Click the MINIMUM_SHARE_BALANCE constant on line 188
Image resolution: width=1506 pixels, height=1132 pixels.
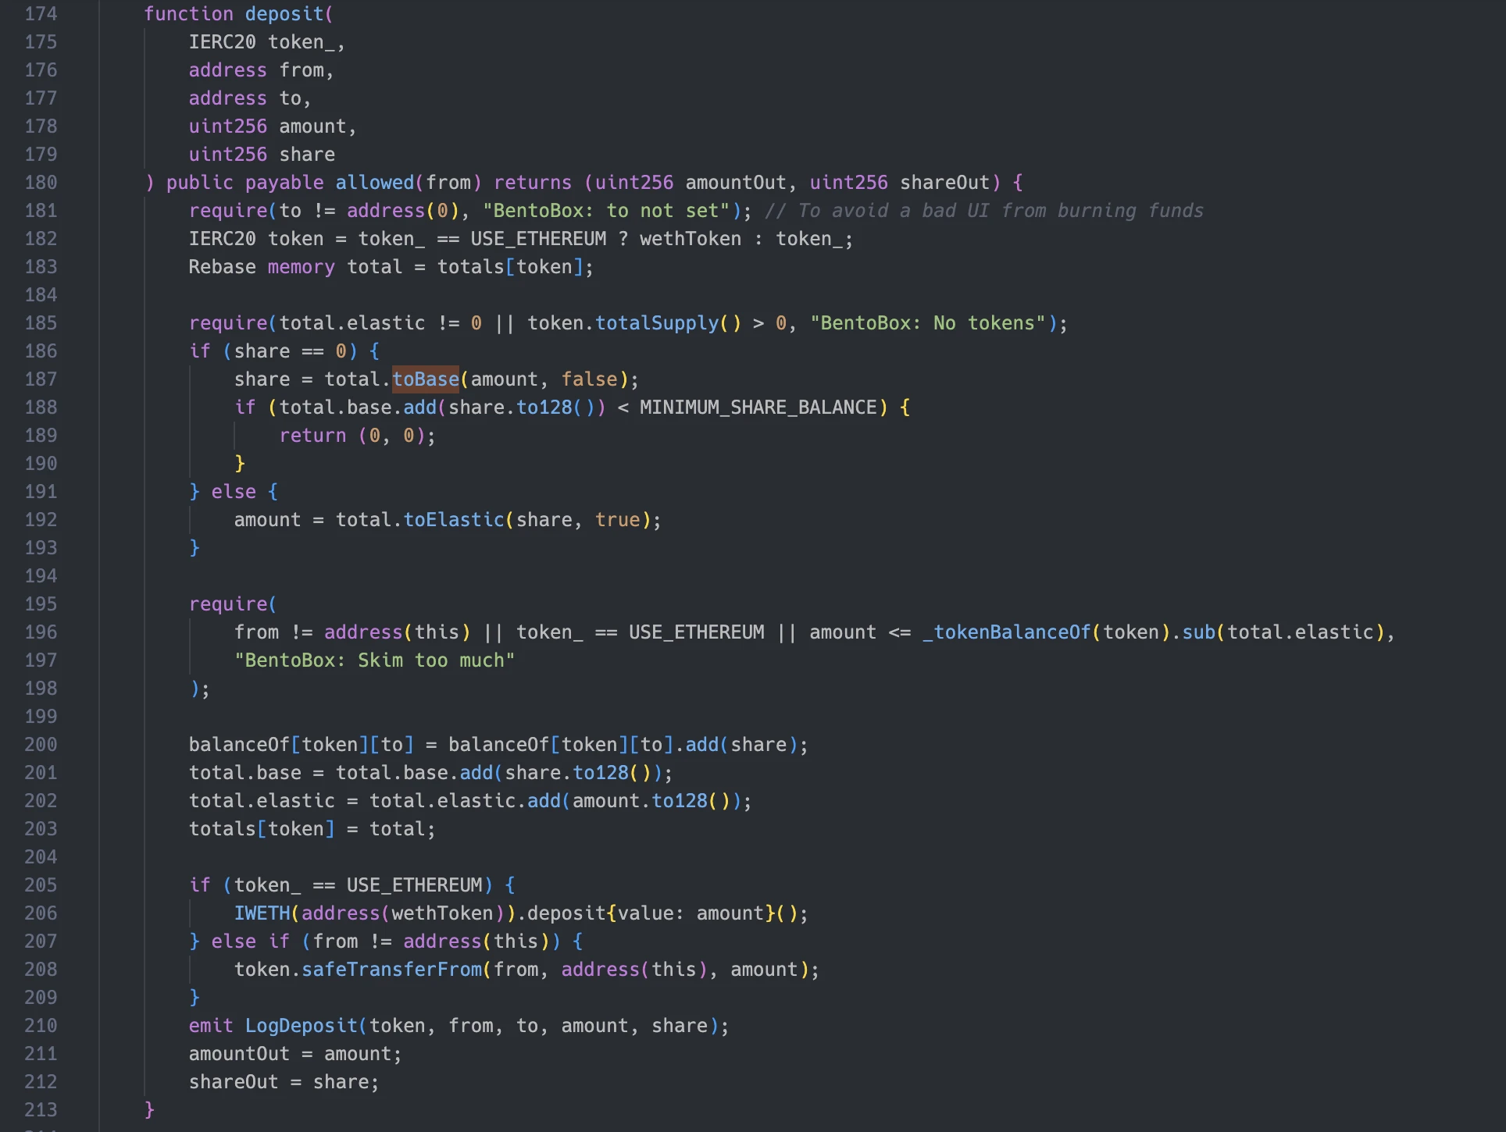(x=758, y=407)
